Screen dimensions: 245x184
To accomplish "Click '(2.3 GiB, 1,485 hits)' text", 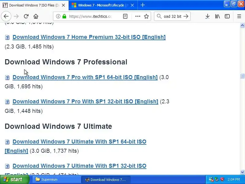I will tap(29, 47).
